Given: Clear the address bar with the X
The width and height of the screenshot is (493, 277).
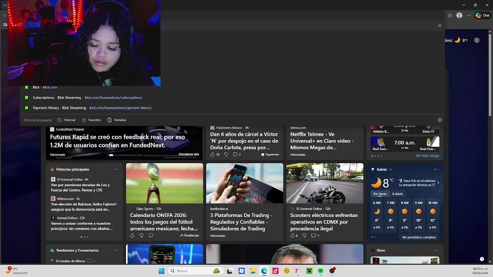Looking at the screenshot, I should [x=440, y=26].
